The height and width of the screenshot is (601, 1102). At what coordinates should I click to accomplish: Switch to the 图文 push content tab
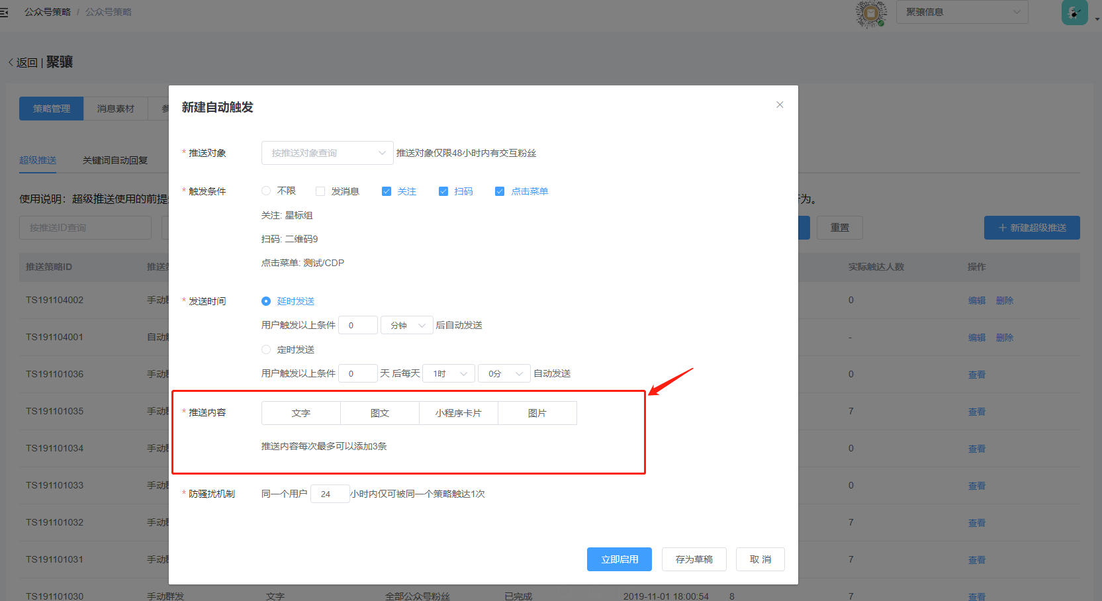click(380, 413)
